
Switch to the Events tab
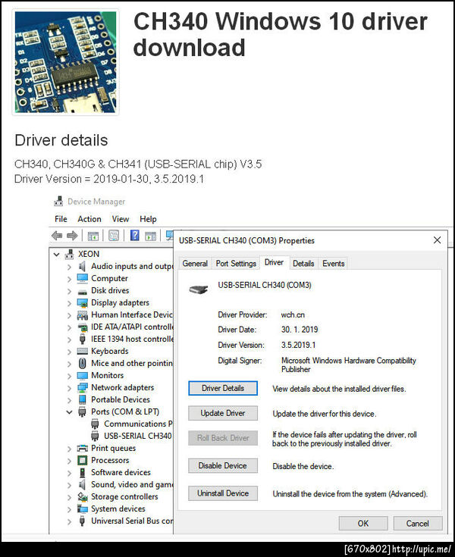(334, 264)
